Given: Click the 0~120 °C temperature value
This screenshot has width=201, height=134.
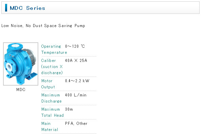Looking at the screenshot, I should click(x=75, y=46).
